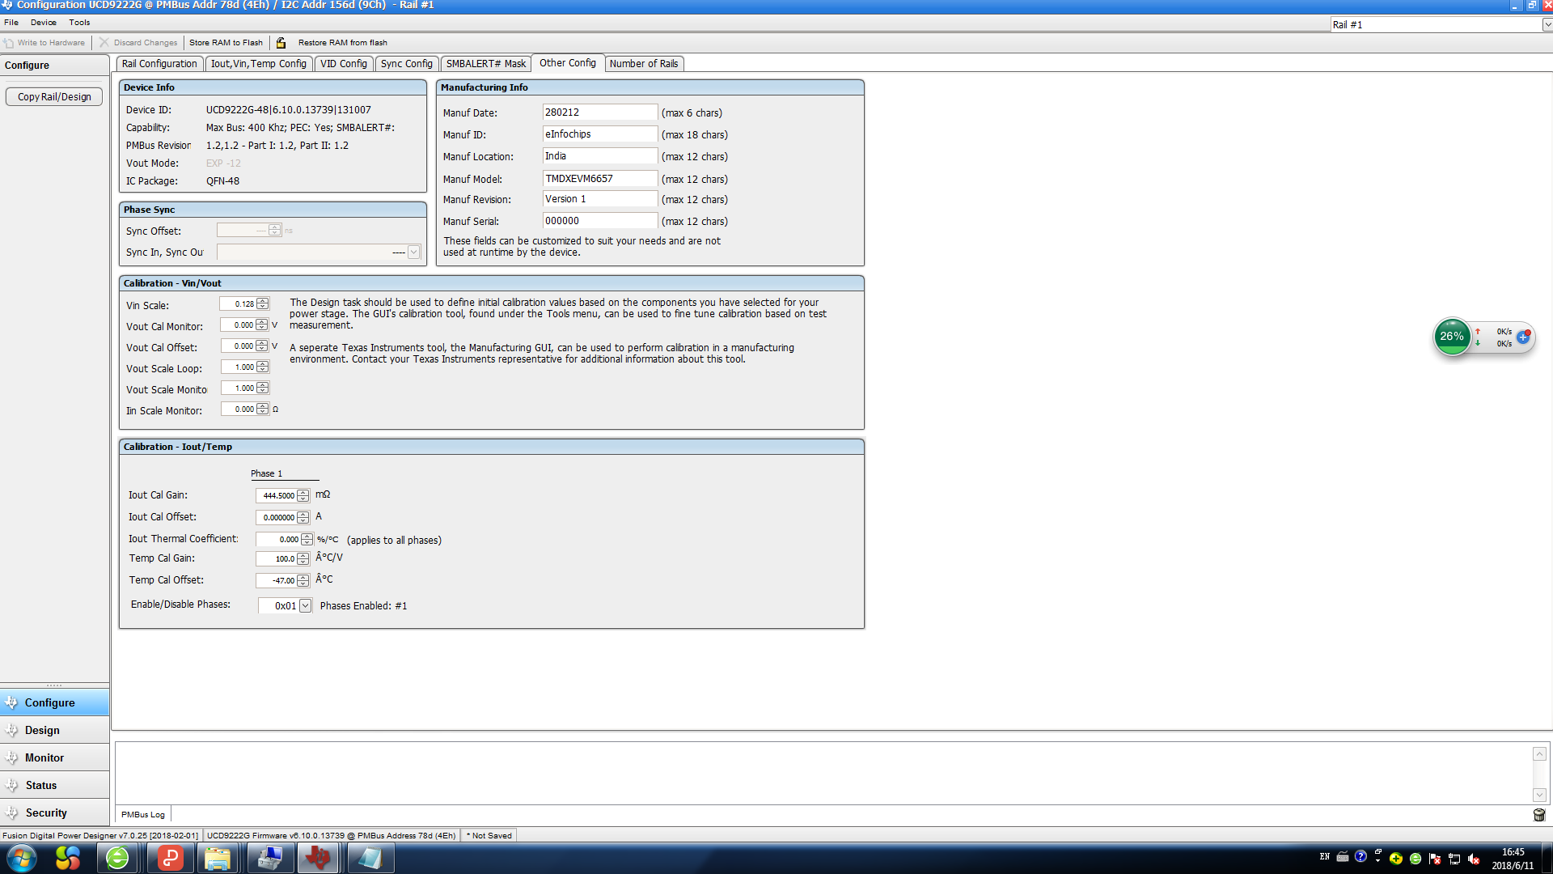This screenshot has width=1553, height=874.
Task: Open the Security section gear icon
Action: point(11,812)
